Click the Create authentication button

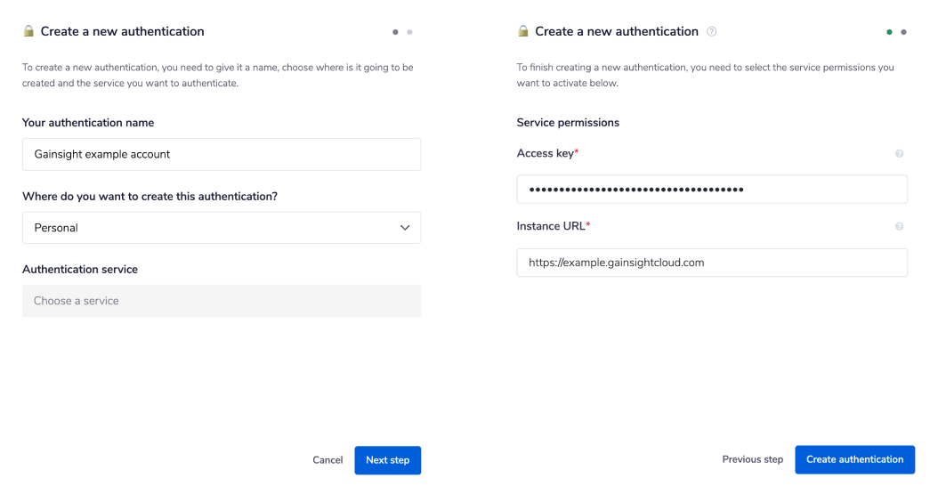click(x=854, y=459)
